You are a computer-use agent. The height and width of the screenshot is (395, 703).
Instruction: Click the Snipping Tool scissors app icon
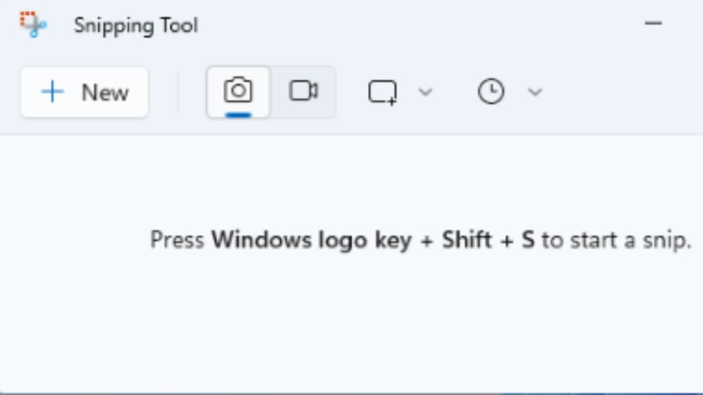click(32, 25)
